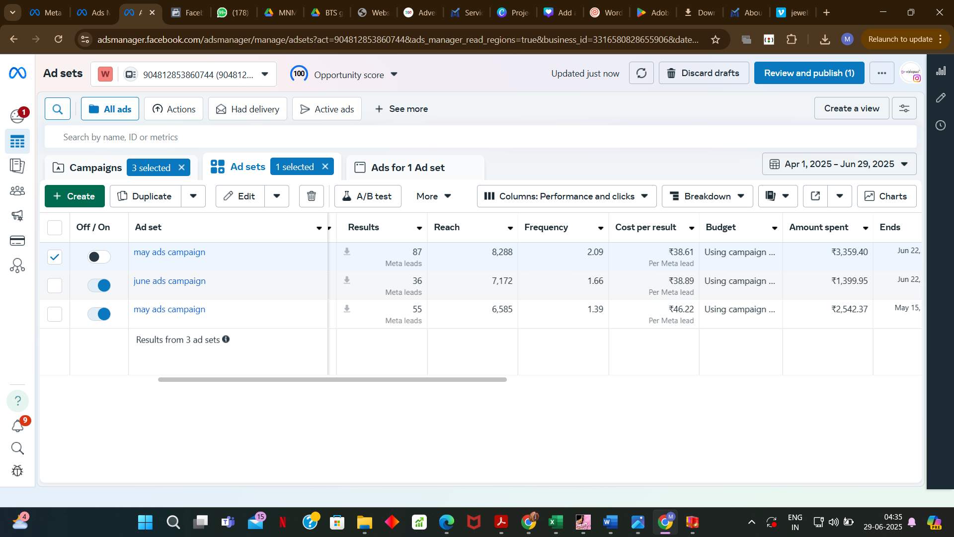Open the date range picker dropdown

tap(839, 164)
